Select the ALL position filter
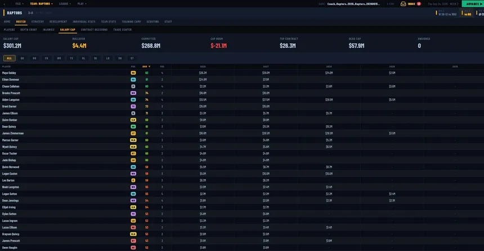 tap(9, 58)
